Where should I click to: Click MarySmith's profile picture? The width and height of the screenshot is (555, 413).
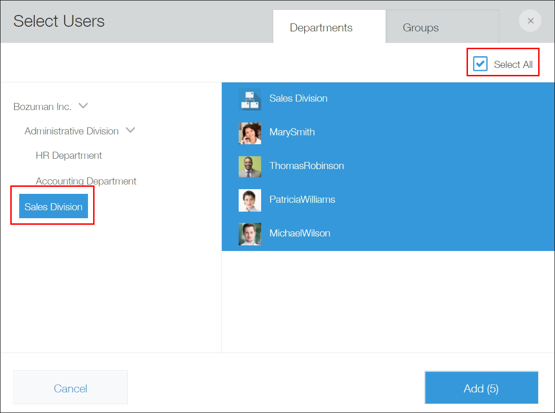click(250, 133)
